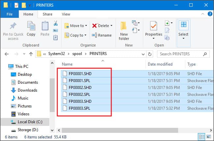Image resolution: width=214 pixels, height=141 pixels.
Task: Open Documents in navigation pane
Action: pos(24,82)
